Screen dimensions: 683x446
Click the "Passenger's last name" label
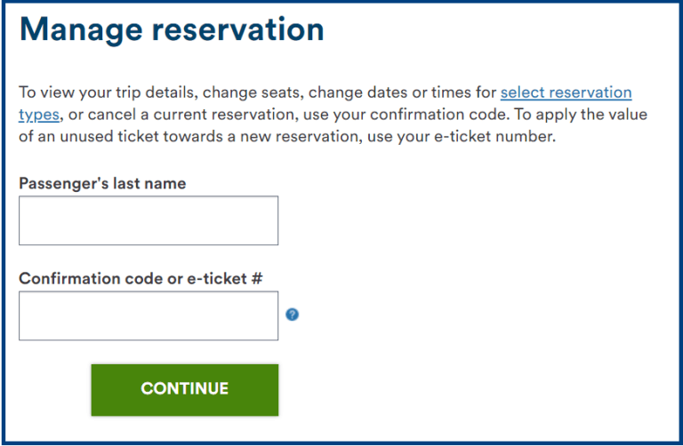point(102,183)
